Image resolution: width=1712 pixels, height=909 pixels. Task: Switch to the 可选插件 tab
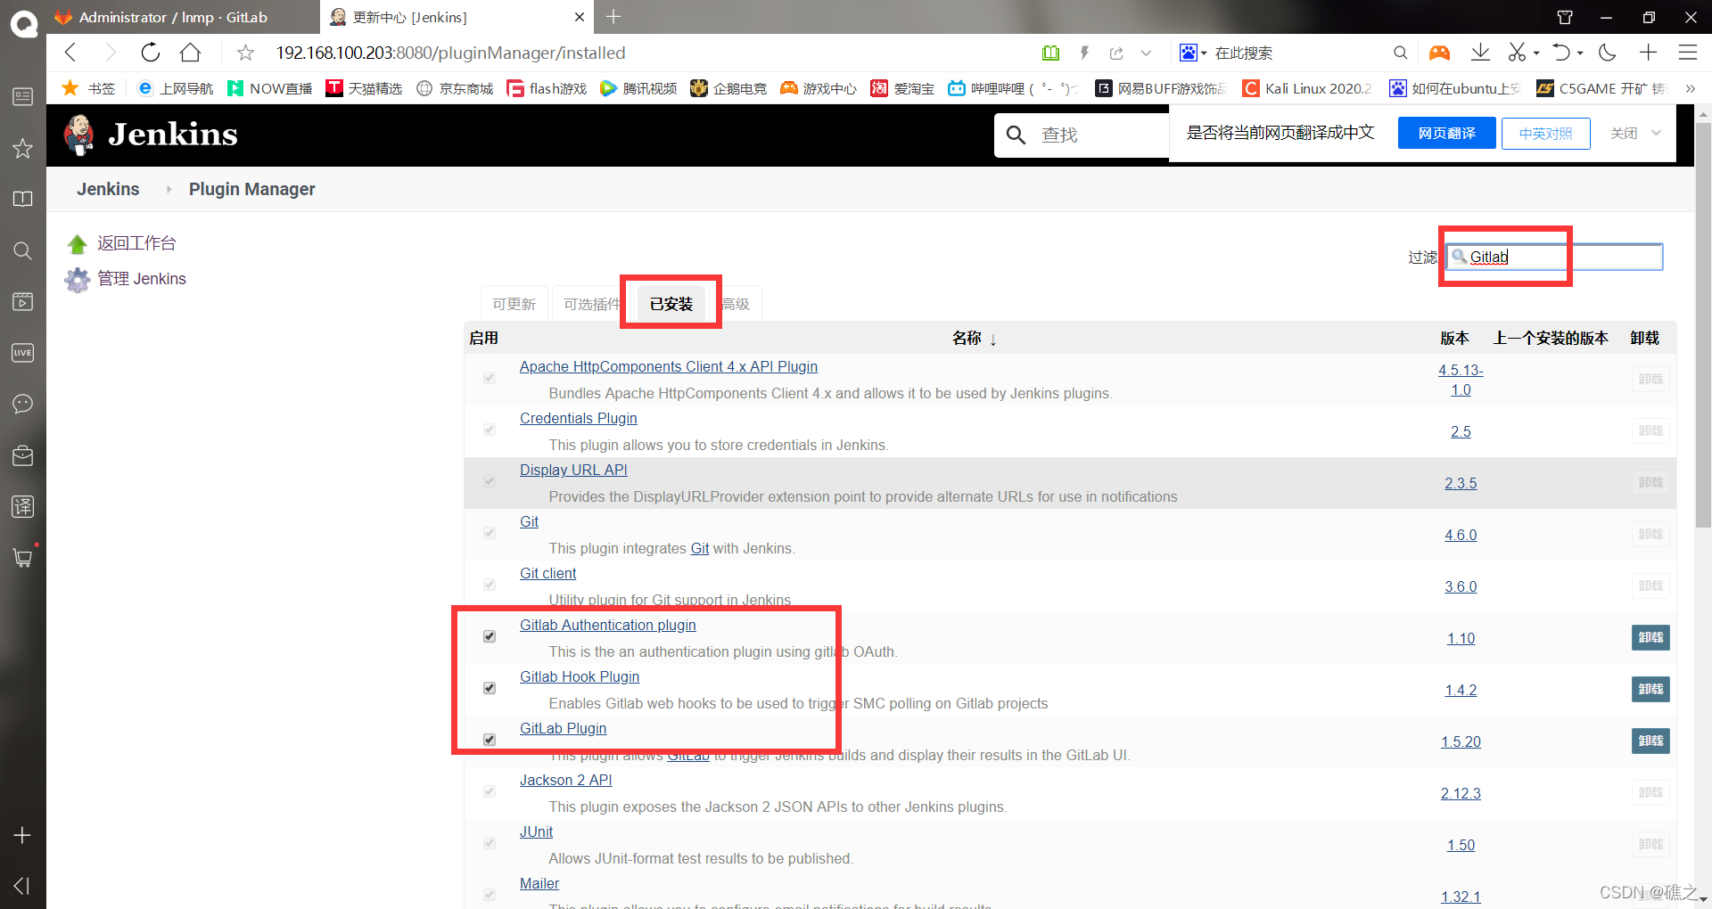(592, 304)
